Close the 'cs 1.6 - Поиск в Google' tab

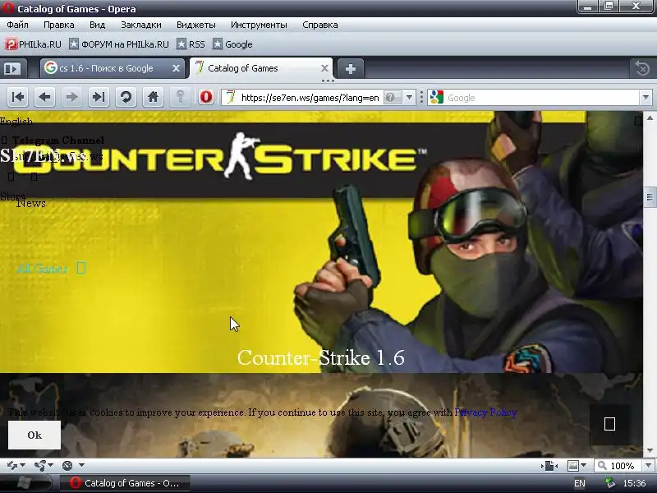point(176,68)
